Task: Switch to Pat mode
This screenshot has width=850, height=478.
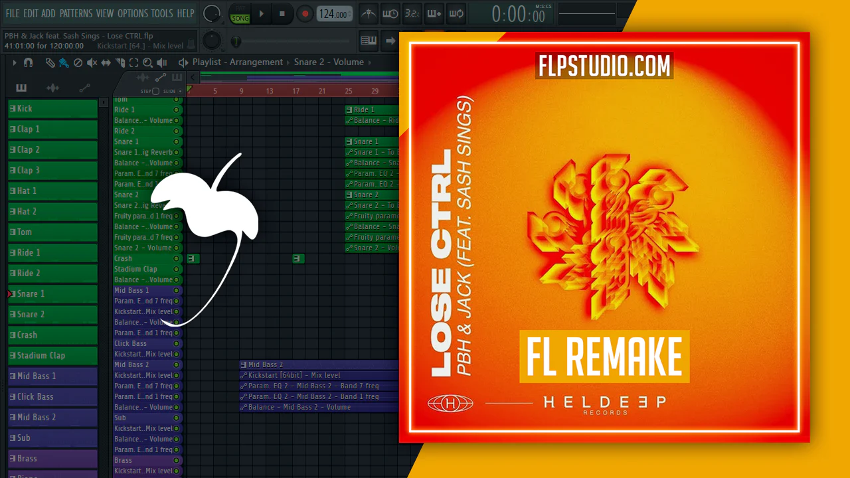Action: coord(240,9)
